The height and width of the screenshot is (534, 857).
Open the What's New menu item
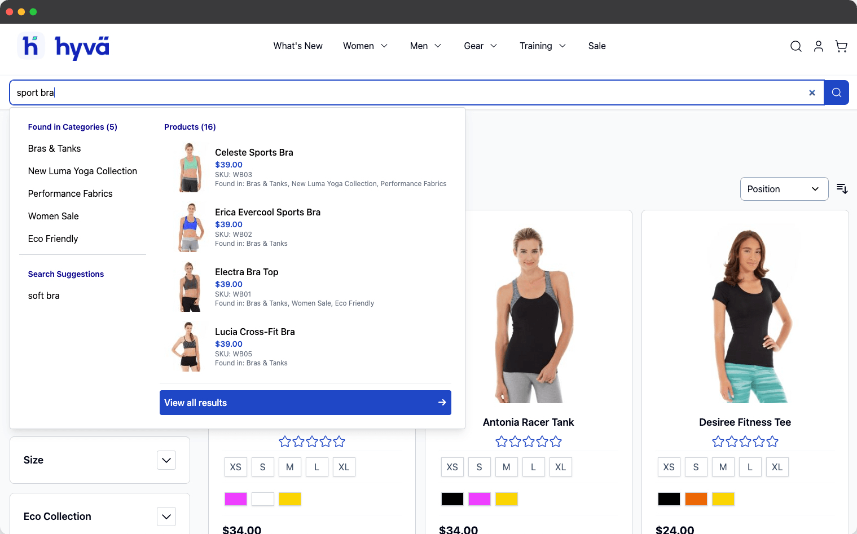[298, 46]
